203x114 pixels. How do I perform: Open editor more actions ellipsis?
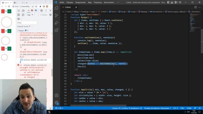click(200, 7)
